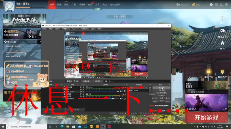Pop out the controls dock panel
The image size is (231, 129).
(x=169, y=85)
